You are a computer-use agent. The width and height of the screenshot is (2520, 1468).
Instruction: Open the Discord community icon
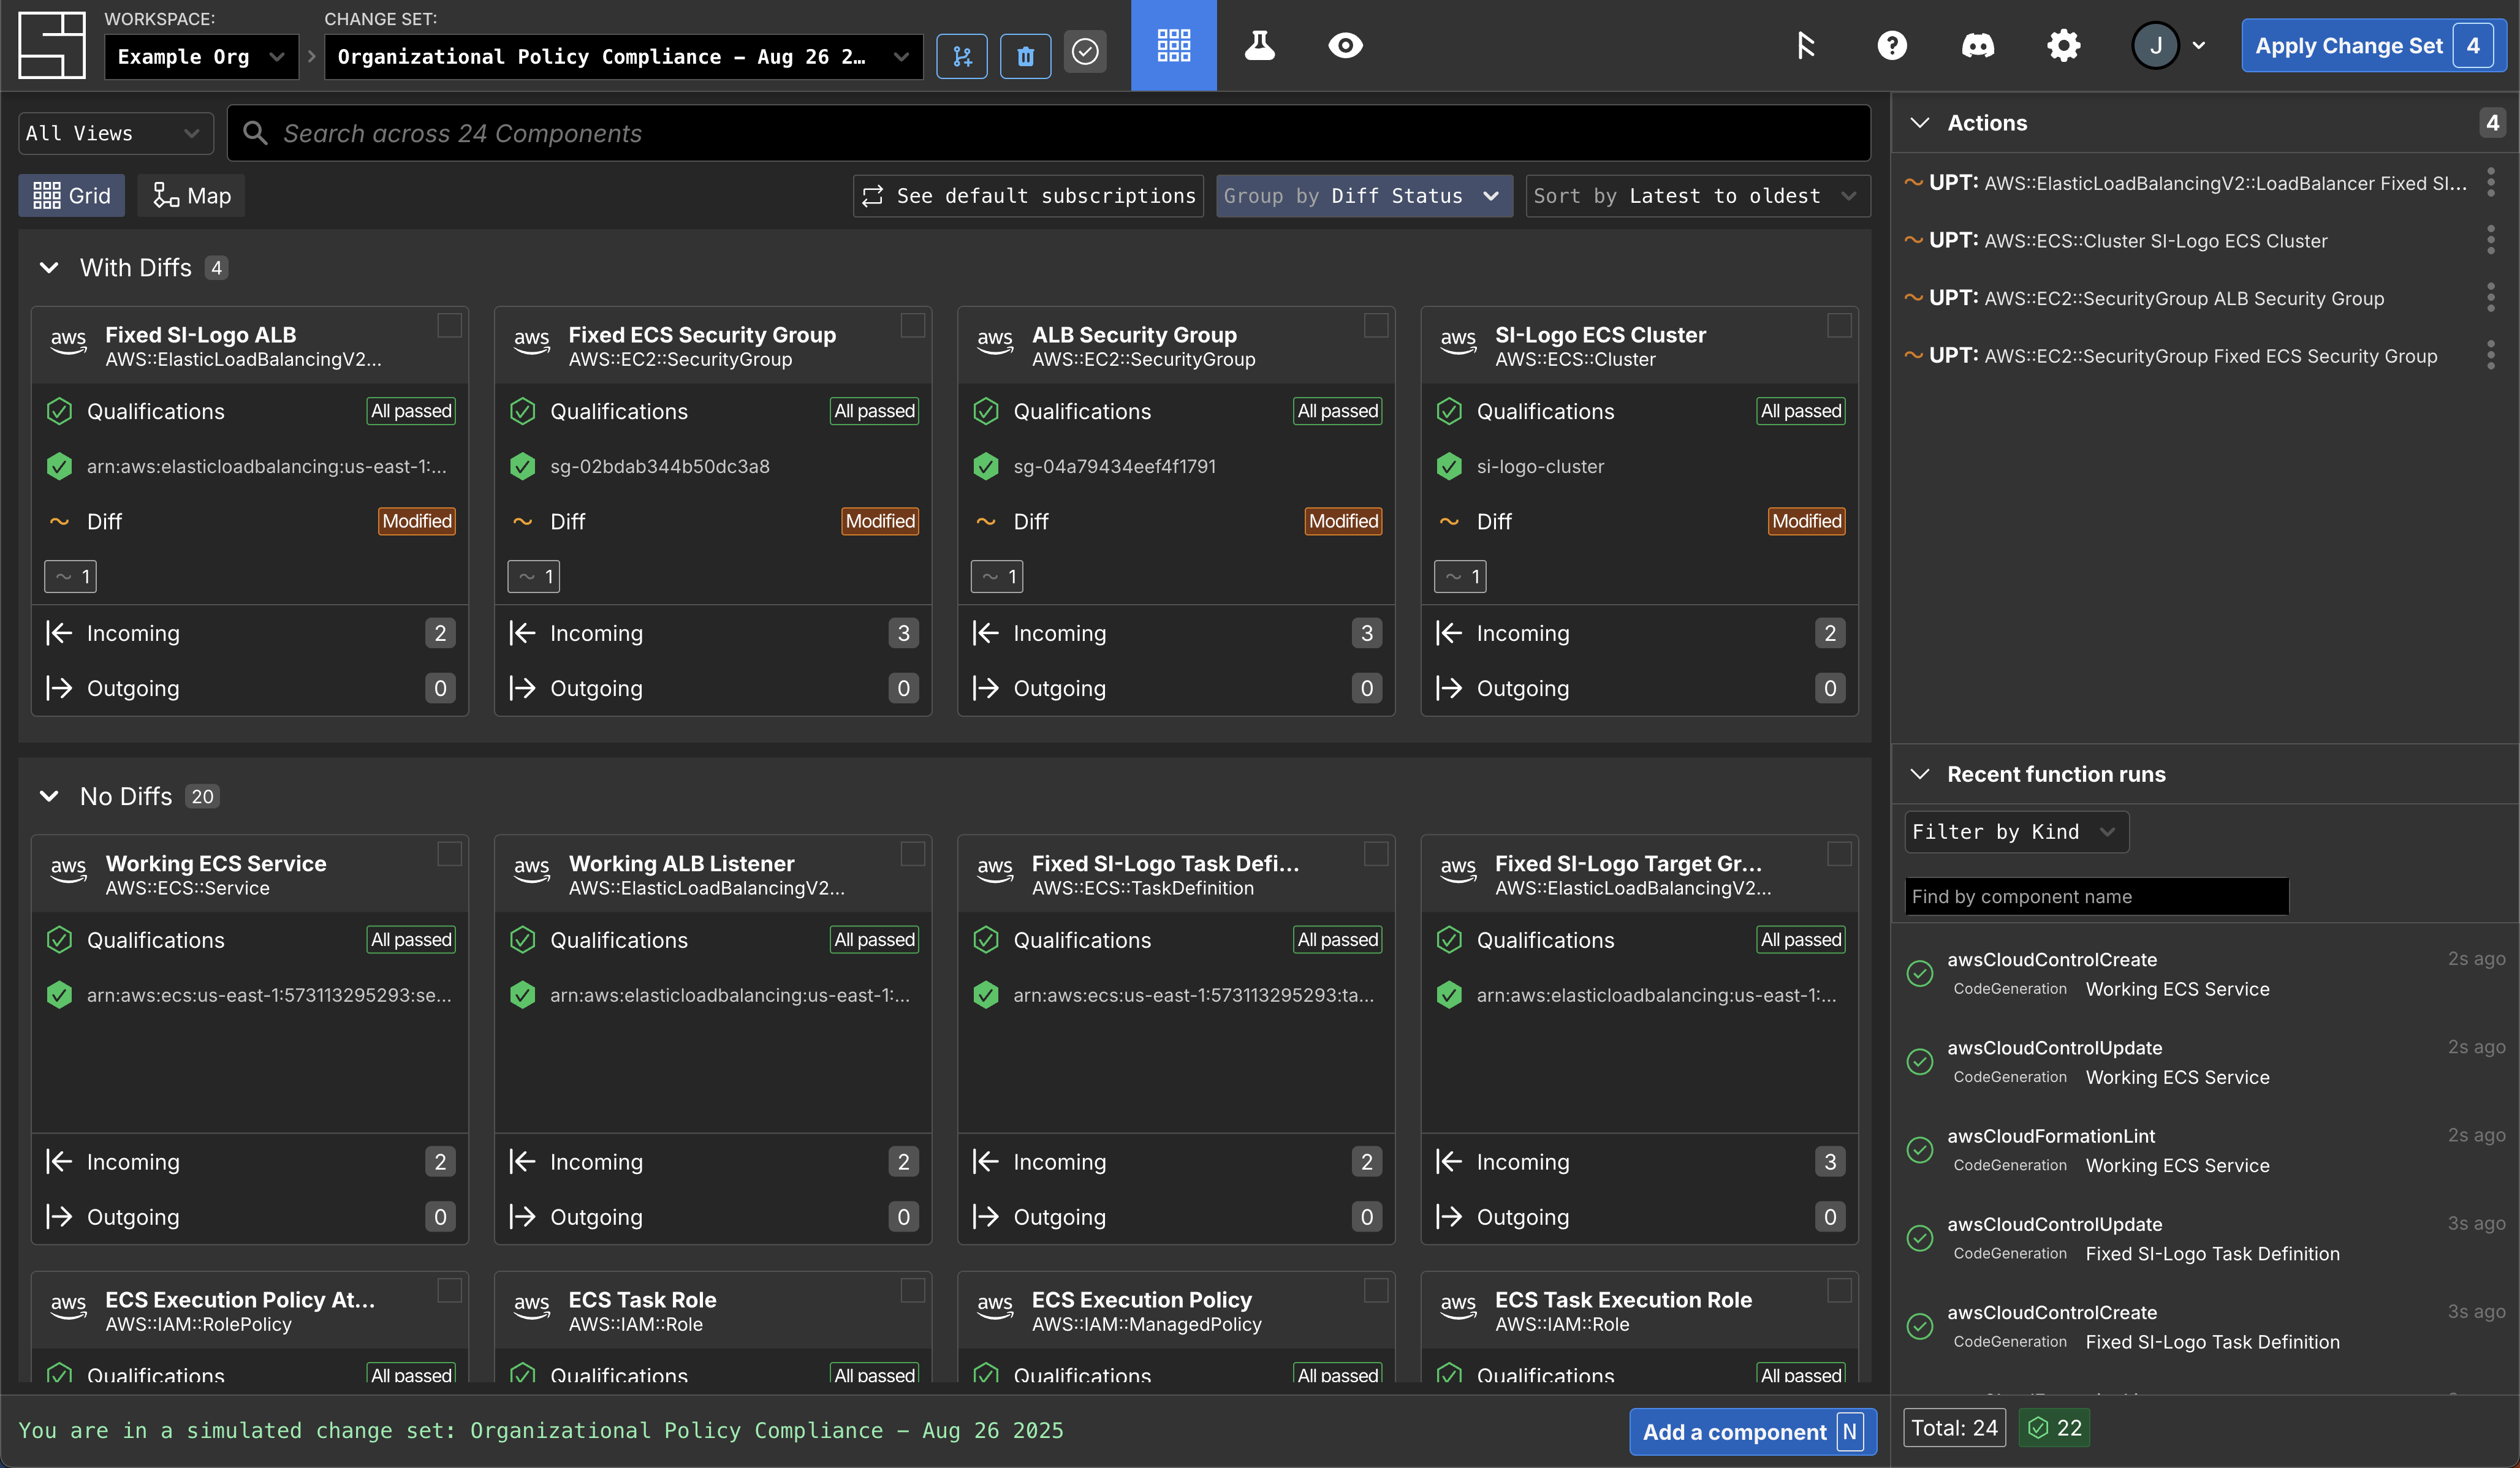point(1978,45)
